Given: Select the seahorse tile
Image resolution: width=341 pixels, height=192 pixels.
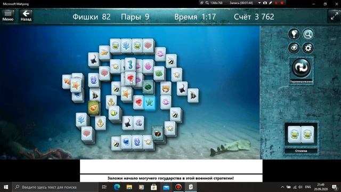Looking at the screenshot, I should [x=130, y=64].
